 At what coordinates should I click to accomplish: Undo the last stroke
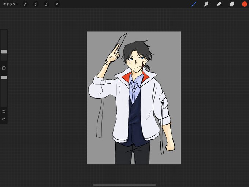point(4,111)
